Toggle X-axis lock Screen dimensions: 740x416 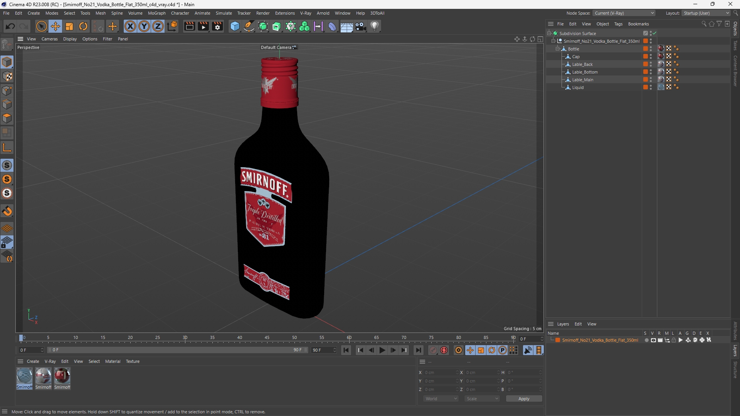point(130,26)
